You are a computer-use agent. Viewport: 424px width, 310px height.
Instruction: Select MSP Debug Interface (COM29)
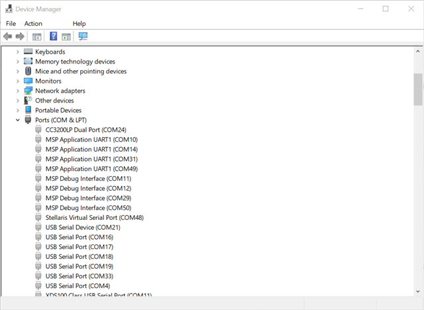coord(88,198)
